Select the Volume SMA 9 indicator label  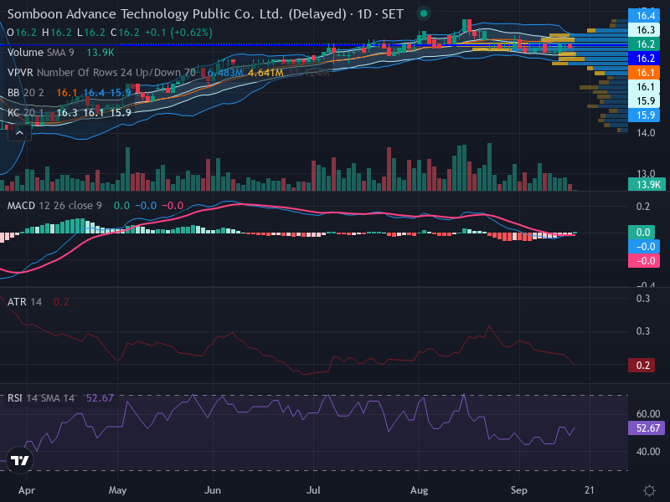tap(40, 53)
